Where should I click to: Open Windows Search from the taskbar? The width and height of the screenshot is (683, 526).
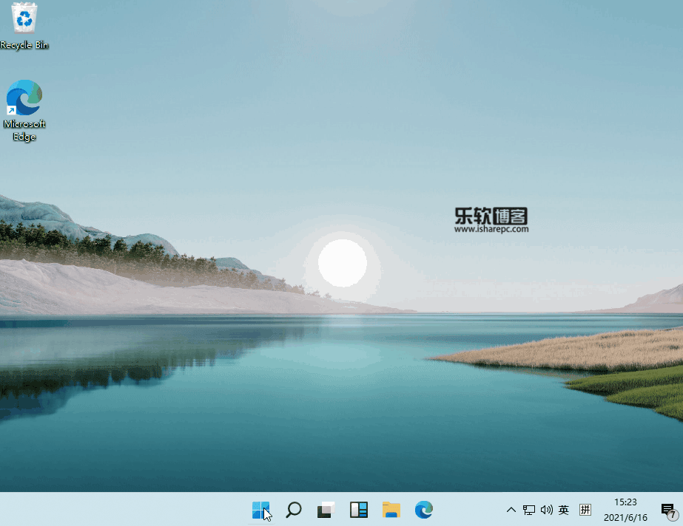293,510
